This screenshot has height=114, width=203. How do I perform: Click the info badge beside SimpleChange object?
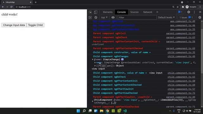122,59
